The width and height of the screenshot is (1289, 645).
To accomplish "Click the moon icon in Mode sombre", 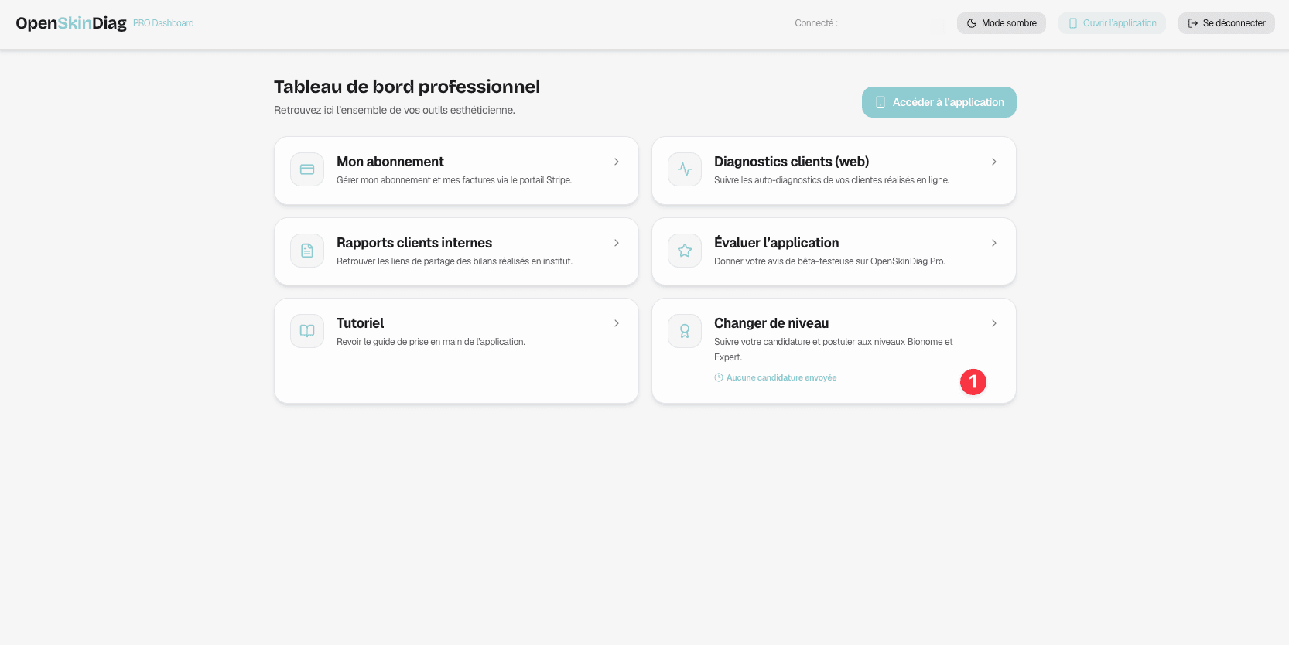I will point(972,23).
